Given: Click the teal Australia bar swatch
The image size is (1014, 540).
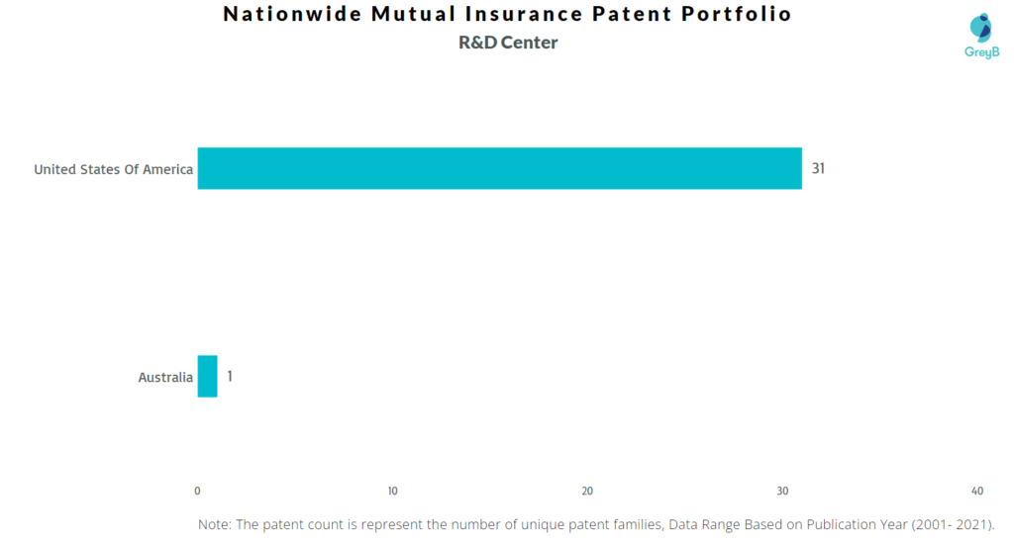Looking at the screenshot, I should tap(207, 376).
